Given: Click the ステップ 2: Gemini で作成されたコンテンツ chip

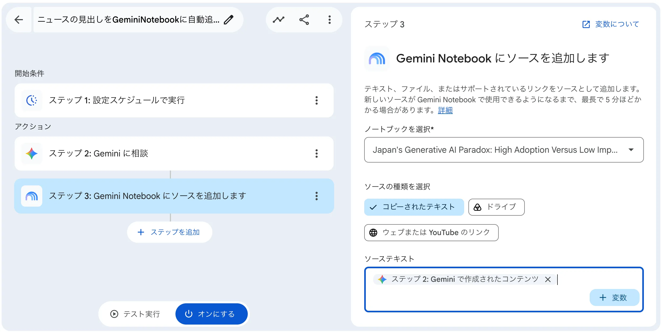Looking at the screenshot, I should coord(464,279).
